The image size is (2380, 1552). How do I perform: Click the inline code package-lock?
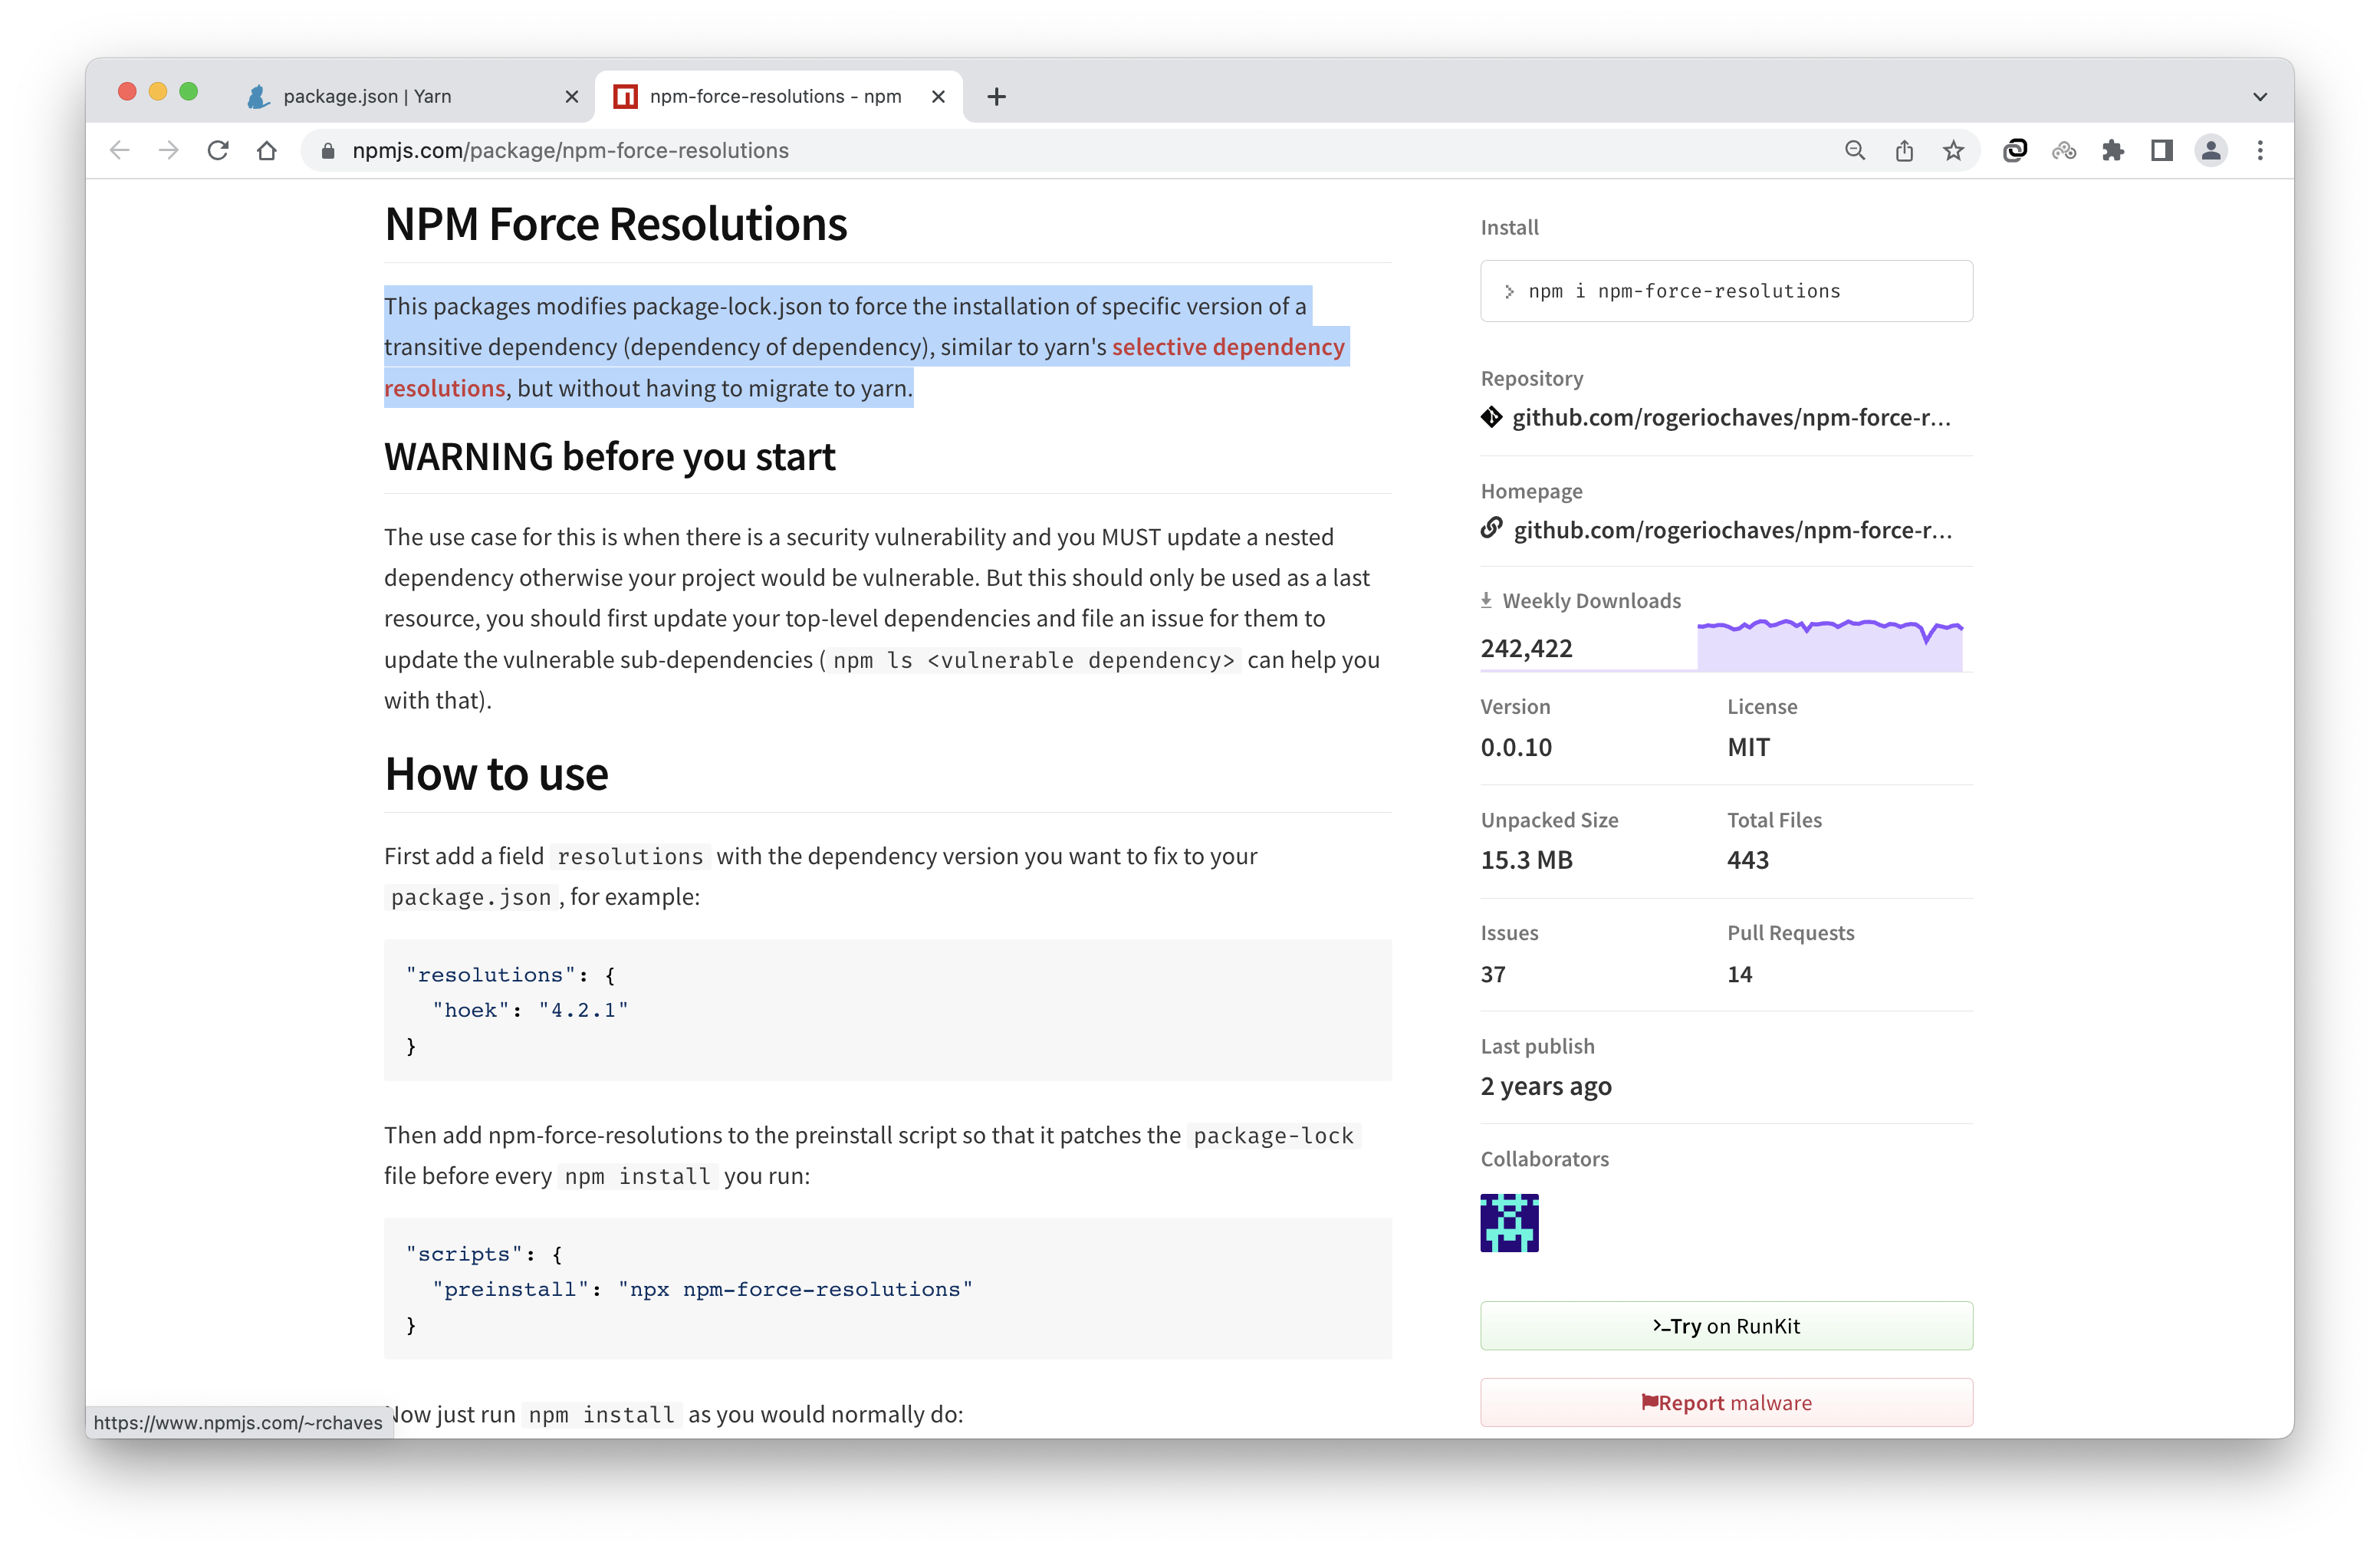pos(1273,1136)
